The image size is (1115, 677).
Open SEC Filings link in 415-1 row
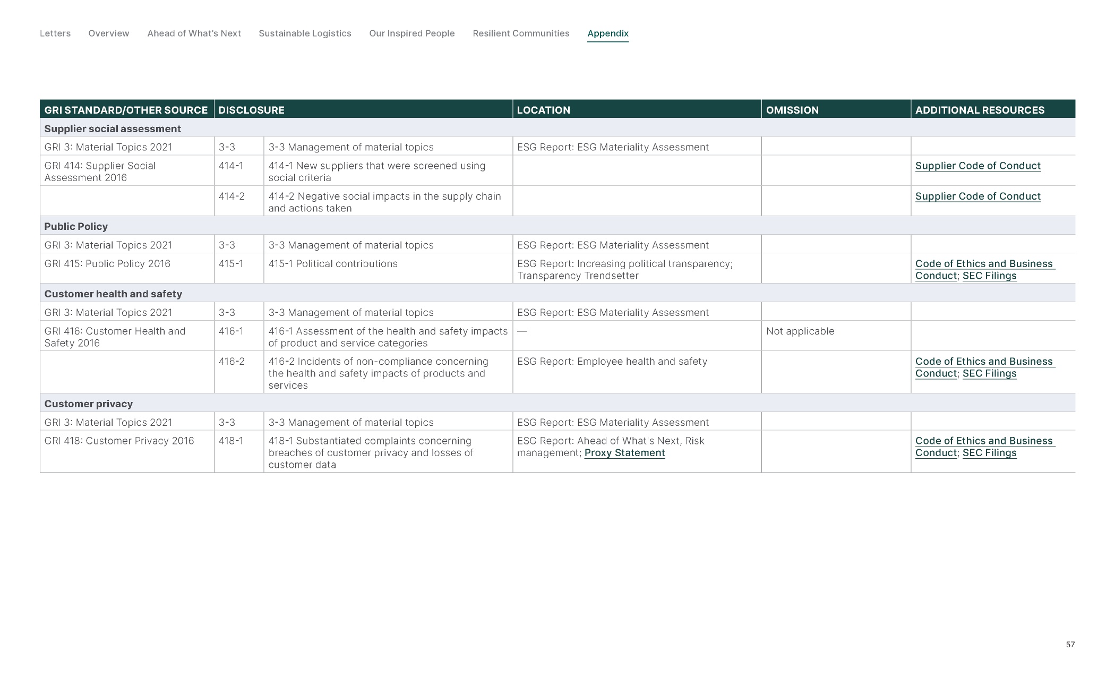989,276
